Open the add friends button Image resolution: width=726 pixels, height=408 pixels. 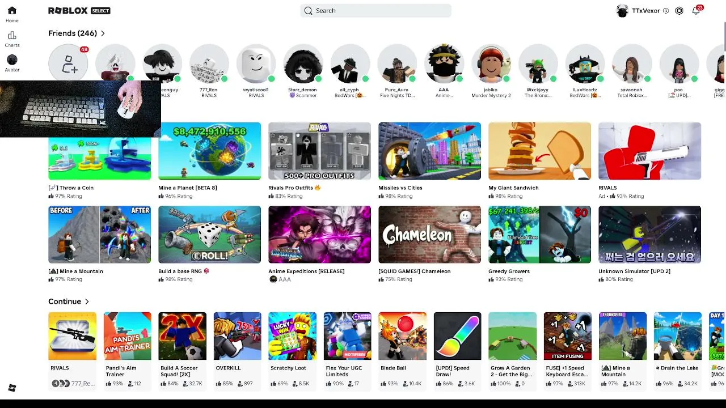click(68, 64)
